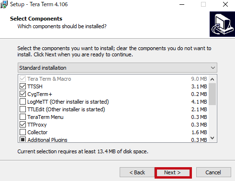
Task: Cancel the Tera Term setup
Action: tap(213, 172)
